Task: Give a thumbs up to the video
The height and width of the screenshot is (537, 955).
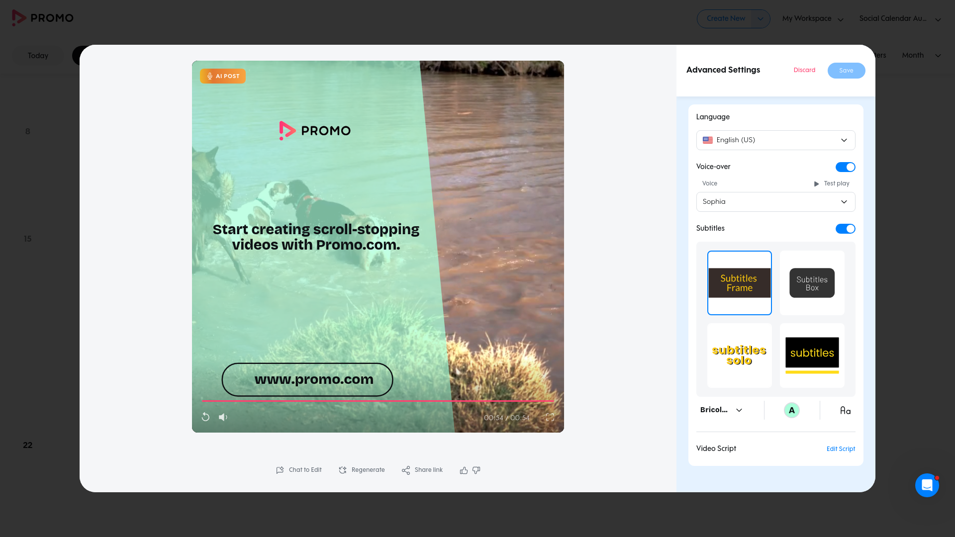Action: click(x=464, y=470)
